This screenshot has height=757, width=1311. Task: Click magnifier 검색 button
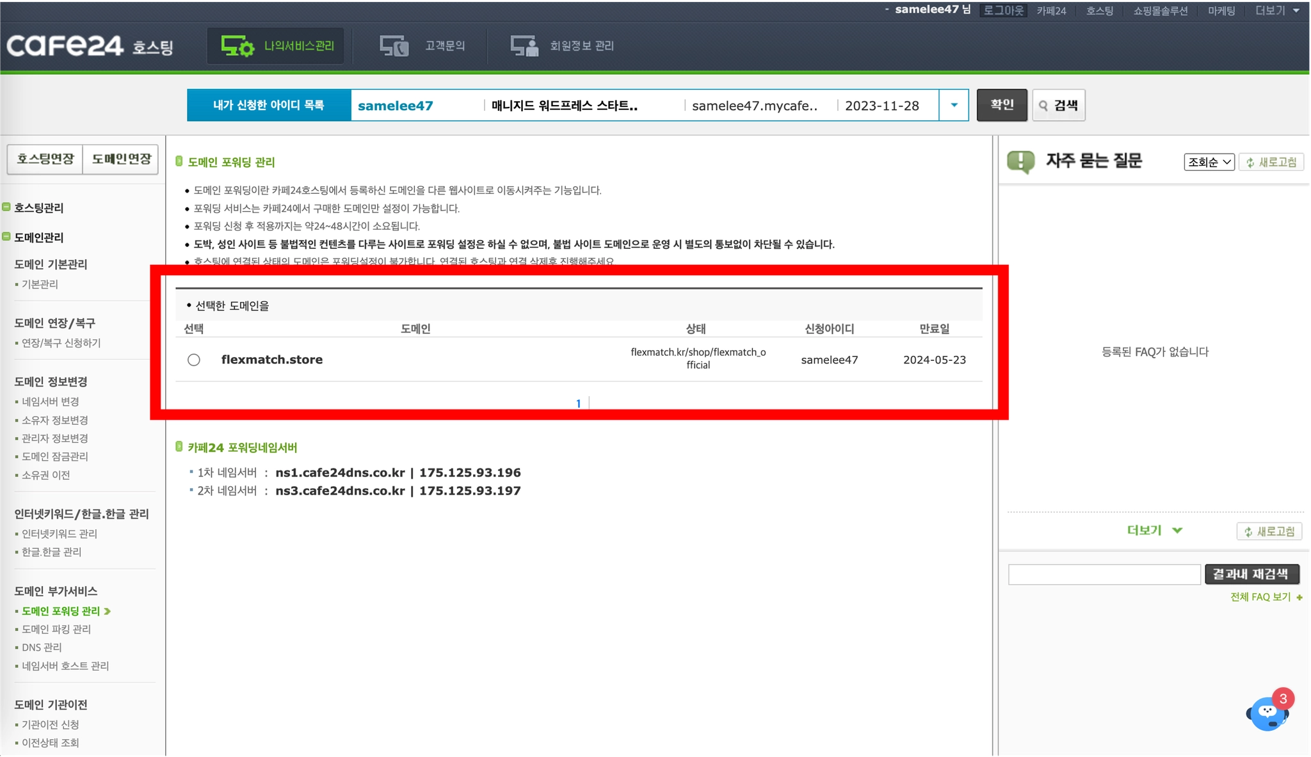tap(1059, 106)
